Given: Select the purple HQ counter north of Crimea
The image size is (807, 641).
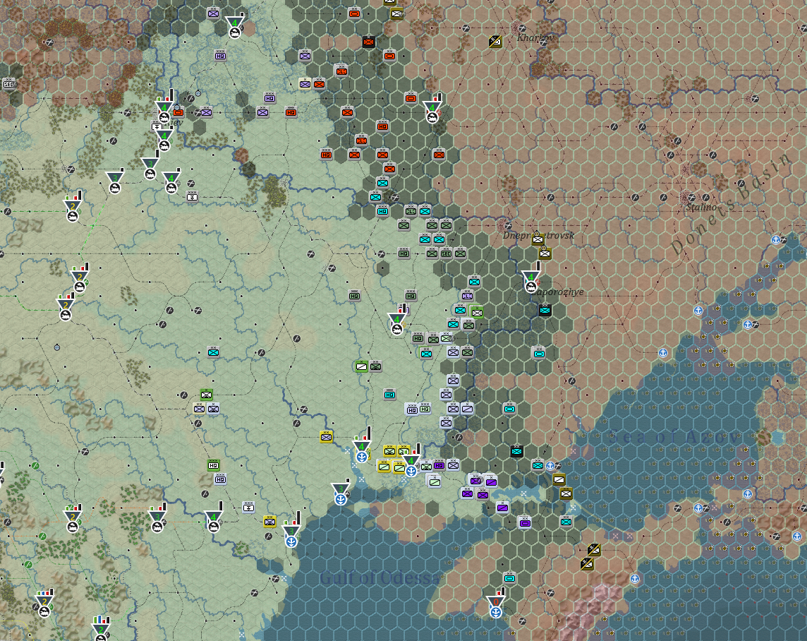Looking at the screenshot, I should [x=439, y=465].
